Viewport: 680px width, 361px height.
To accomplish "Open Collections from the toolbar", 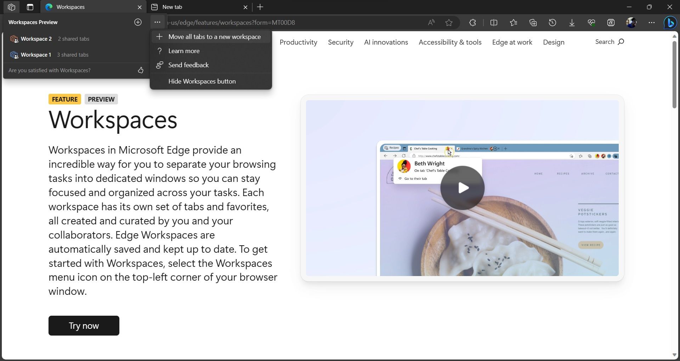I will [533, 22].
